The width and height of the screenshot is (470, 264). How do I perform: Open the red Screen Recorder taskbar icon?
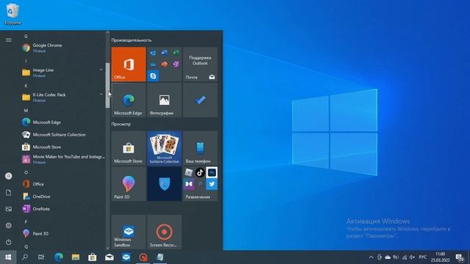pos(143,257)
